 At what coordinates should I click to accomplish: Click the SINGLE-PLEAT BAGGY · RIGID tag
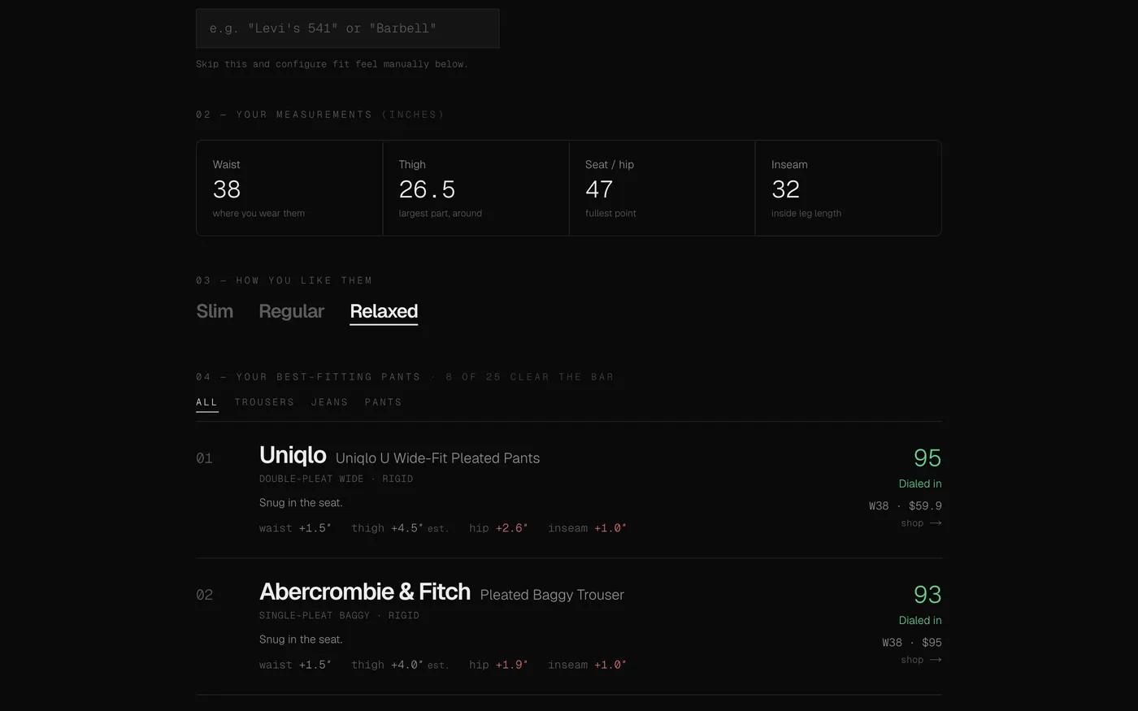point(339,615)
